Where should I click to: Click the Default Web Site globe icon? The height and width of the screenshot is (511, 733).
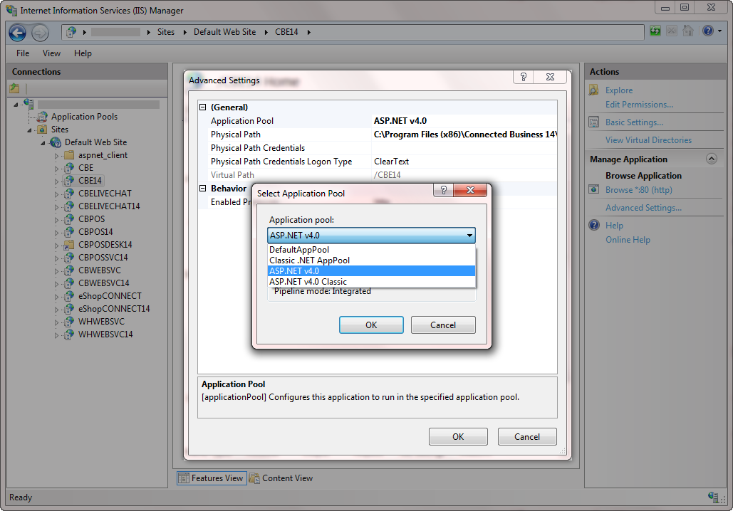(x=56, y=142)
